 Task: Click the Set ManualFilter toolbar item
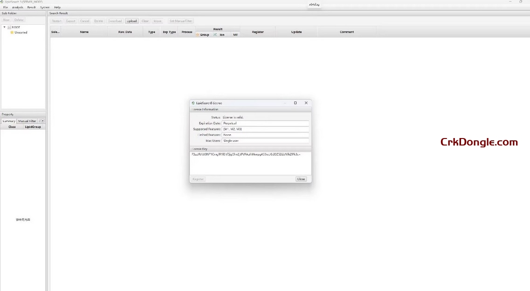pos(181,21)
